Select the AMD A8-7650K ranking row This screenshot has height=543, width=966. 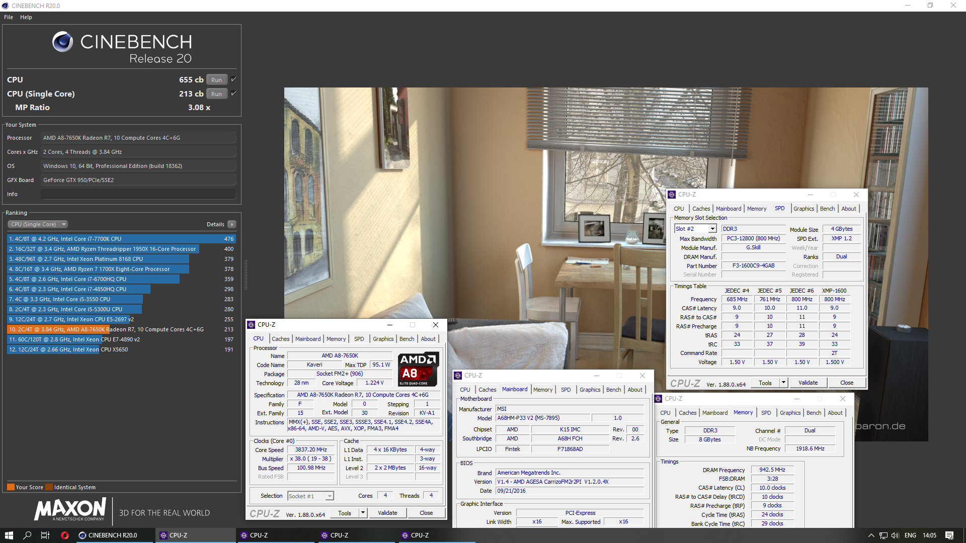click(121, 329)
